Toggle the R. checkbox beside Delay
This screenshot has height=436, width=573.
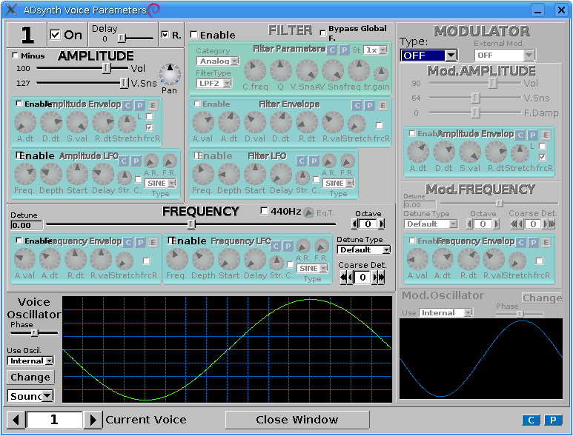[165, 35]
